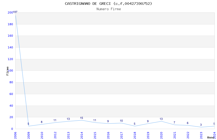Click the x-axis year label 2022
This screenshot has height=140, width=217.
point(188,135)
